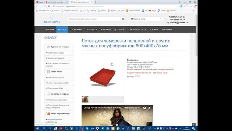Add page to bookmarks with heart icon

pos(186,7)
